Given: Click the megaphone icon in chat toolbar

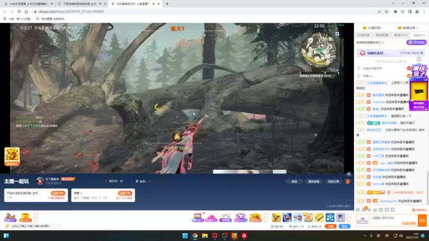Looking at the screenshot, I should coord(369,209).
